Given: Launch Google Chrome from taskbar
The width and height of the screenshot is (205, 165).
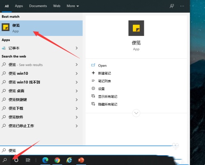Looking at the screenshot, I should pos(57,160).
